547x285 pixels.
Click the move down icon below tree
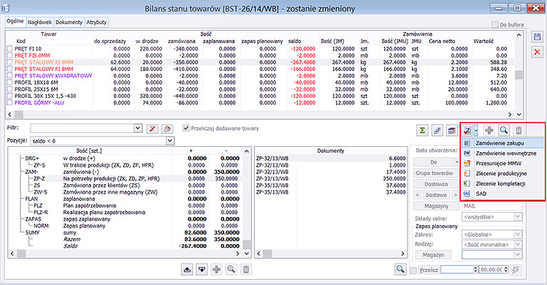[x=202, y=269]
